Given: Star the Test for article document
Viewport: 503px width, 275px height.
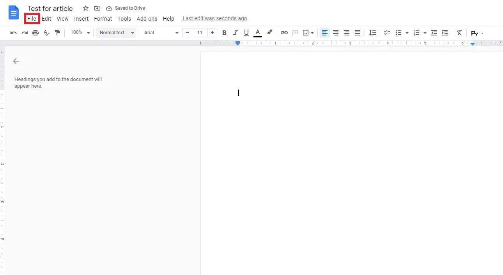Looking at the screenshot, I should tap(85, 8).
